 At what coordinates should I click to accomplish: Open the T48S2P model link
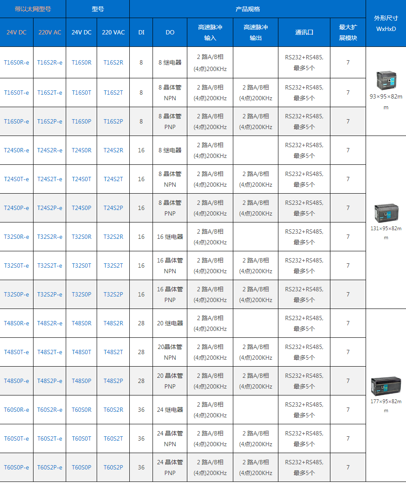[113, 381]
